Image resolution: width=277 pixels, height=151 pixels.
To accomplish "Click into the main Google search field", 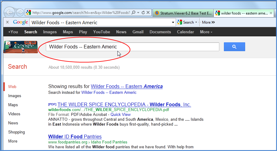I will pos(132,47).
